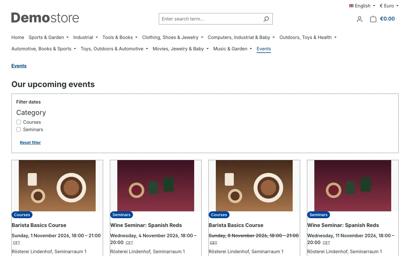This screenshot has height=256, width=410.
Task: Click the 11 November Wine Seminar image
Action: pyautogui.click(x=353, y=186)
